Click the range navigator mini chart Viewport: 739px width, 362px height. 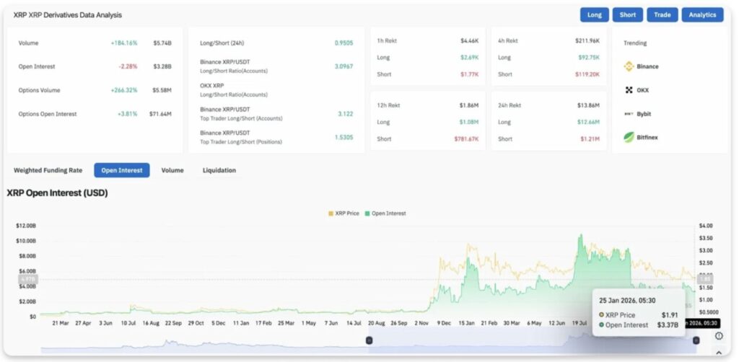point(533,344)
